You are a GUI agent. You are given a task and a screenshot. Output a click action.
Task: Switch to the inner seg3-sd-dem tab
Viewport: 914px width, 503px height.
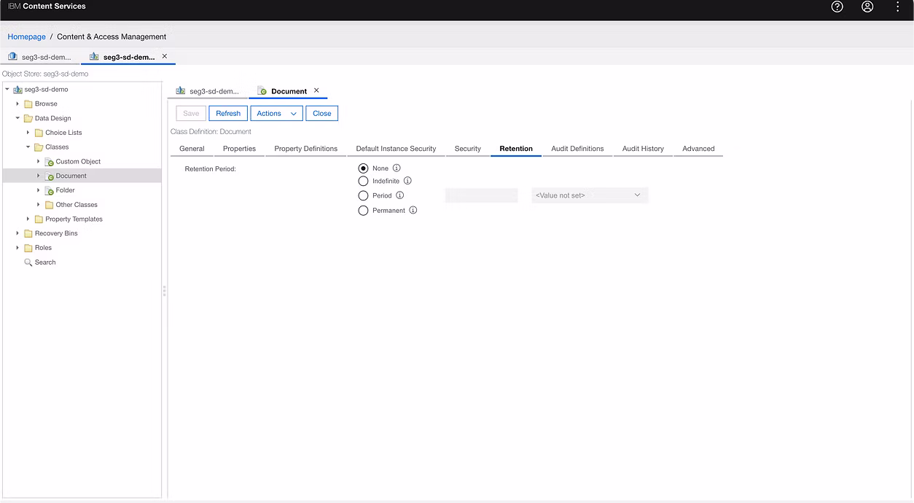pyautogui.click(x=207, y=91)
